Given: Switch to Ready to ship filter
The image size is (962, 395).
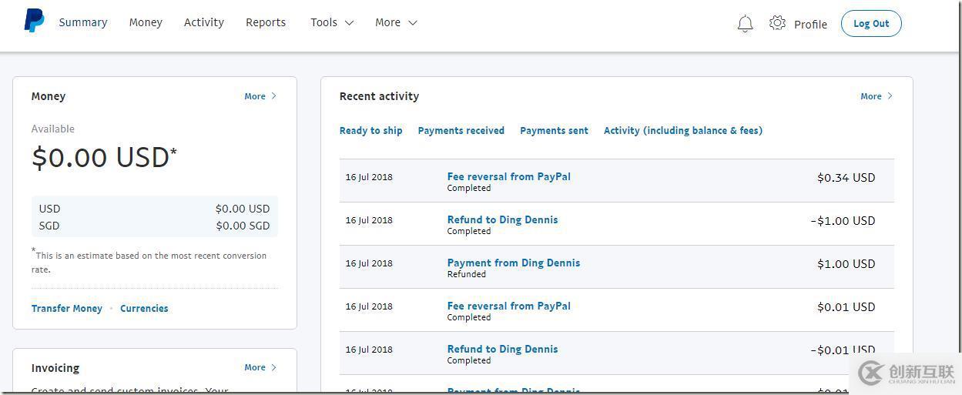Looking at the screenshot, I should tap(371, 130).
